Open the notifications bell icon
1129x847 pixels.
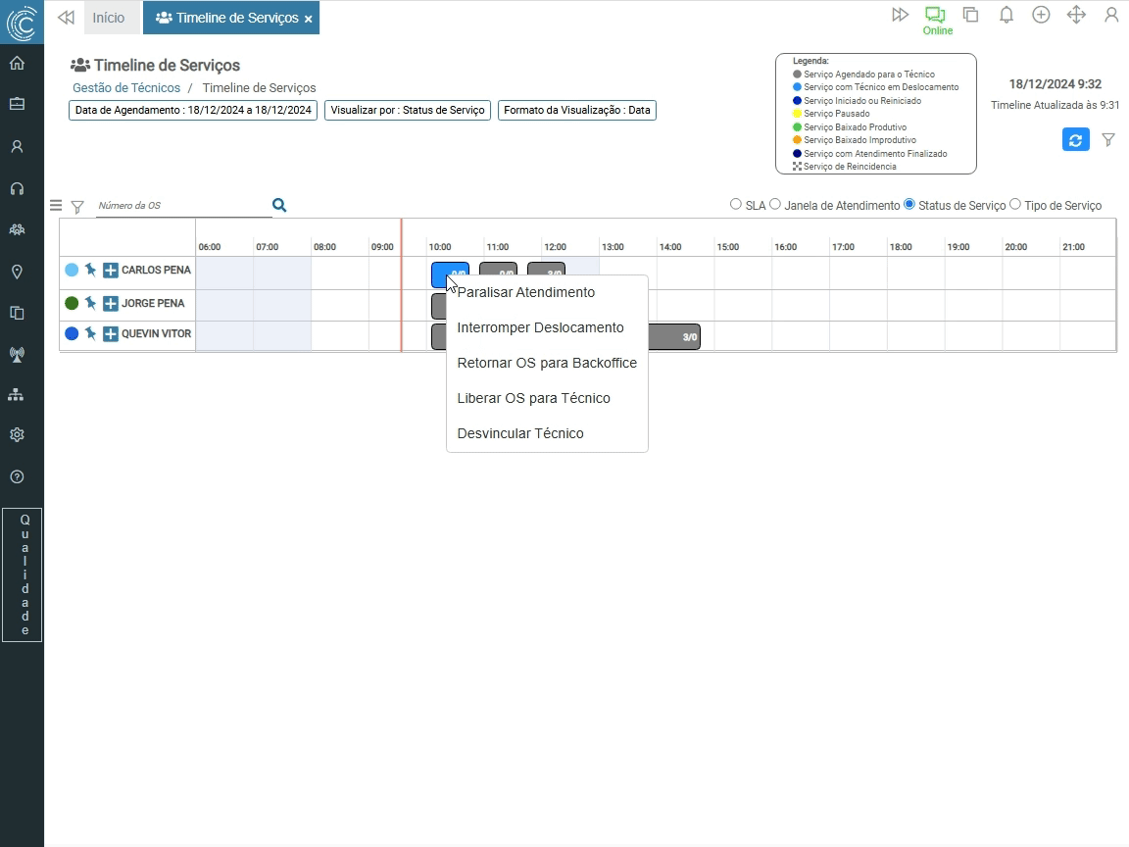coord(1006,15)
